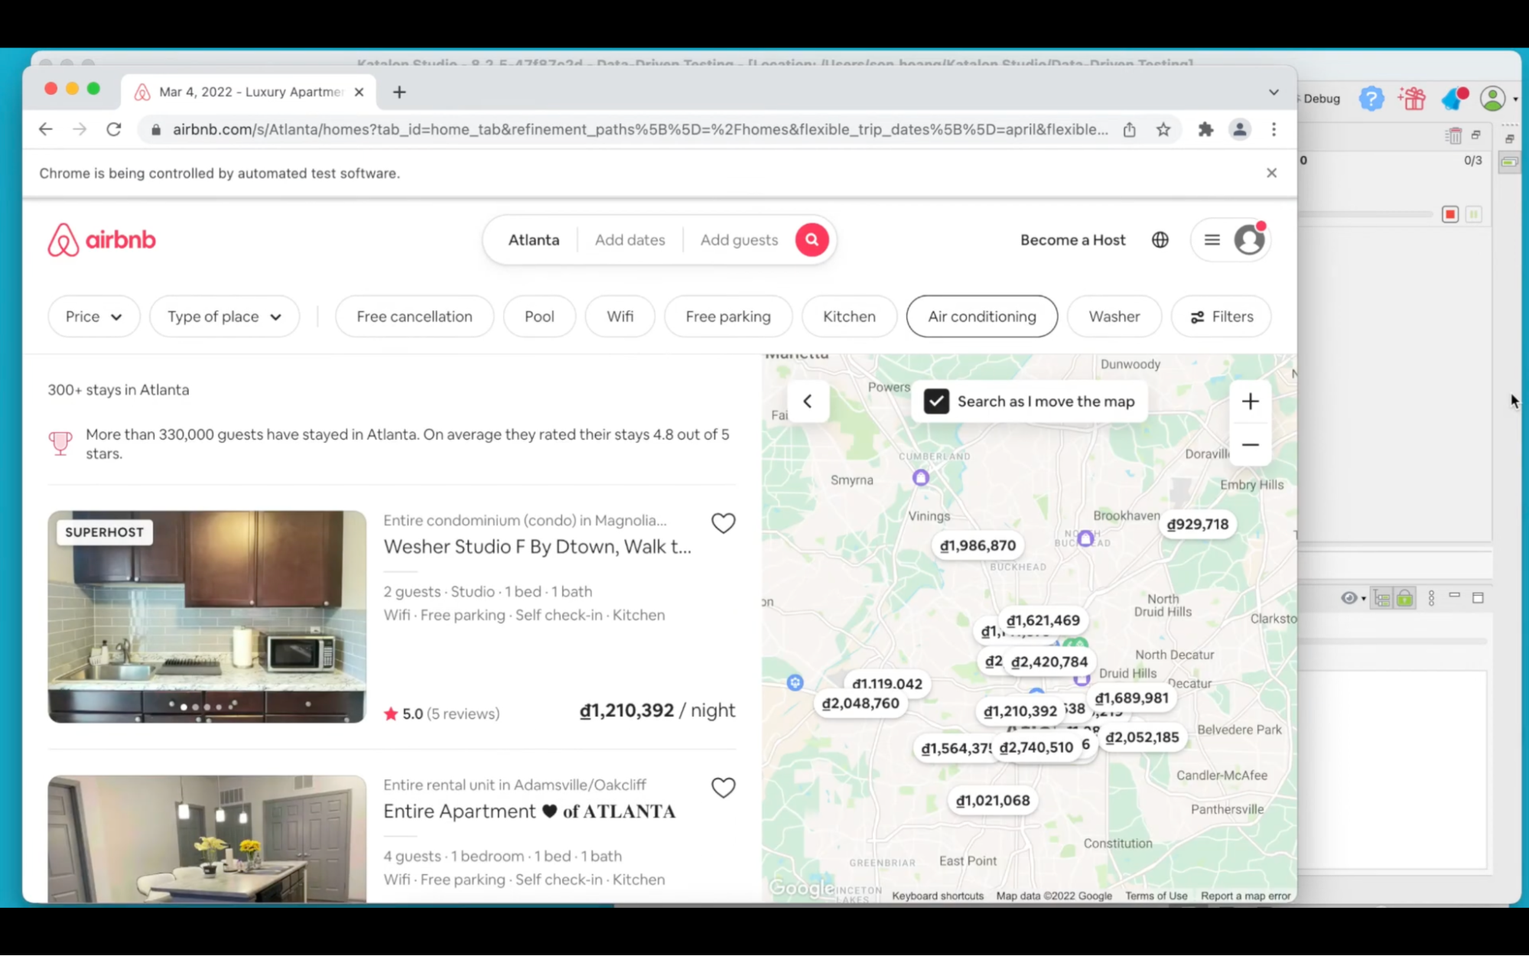Click the Katalon lock icon in lower panel
This screenshot has width=1529, height=956.
(x=1405, y=598)
